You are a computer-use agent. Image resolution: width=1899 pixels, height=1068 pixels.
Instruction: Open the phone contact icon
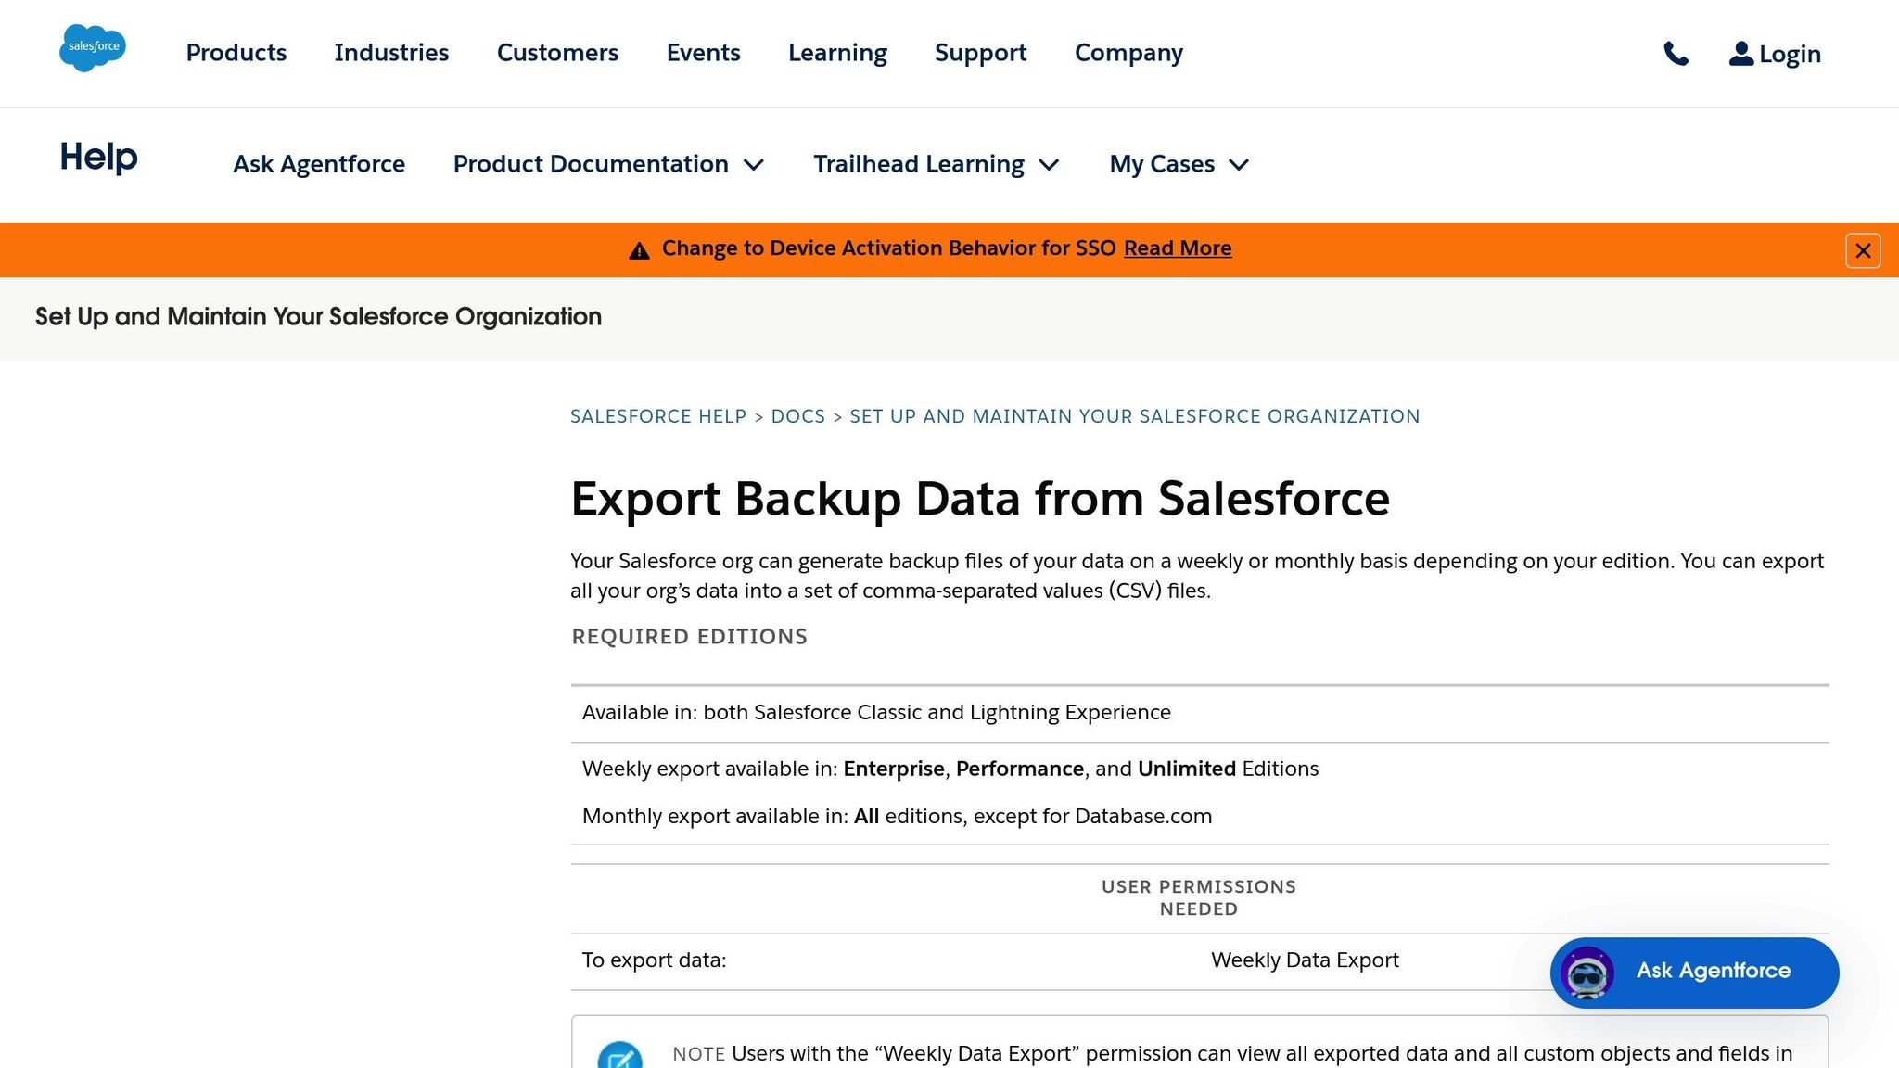[x=1677, y=54]
